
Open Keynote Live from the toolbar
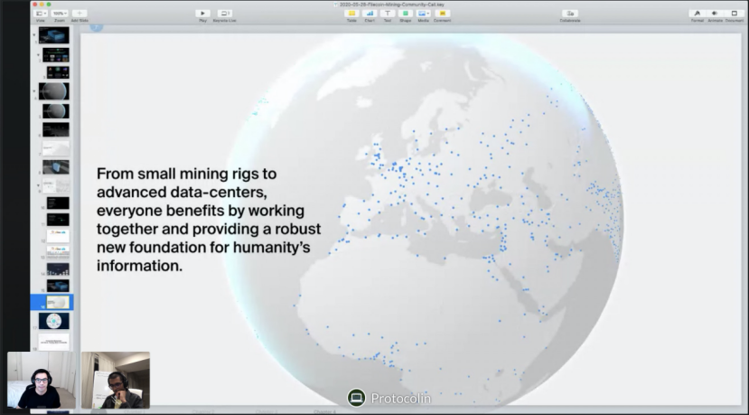tap(224, 14)
